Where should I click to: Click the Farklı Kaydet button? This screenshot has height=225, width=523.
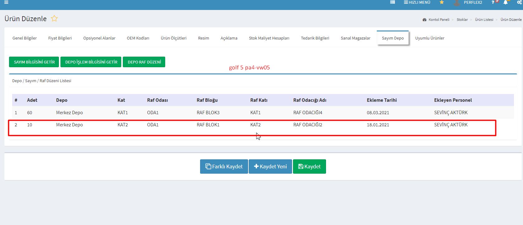pos(224,166)
